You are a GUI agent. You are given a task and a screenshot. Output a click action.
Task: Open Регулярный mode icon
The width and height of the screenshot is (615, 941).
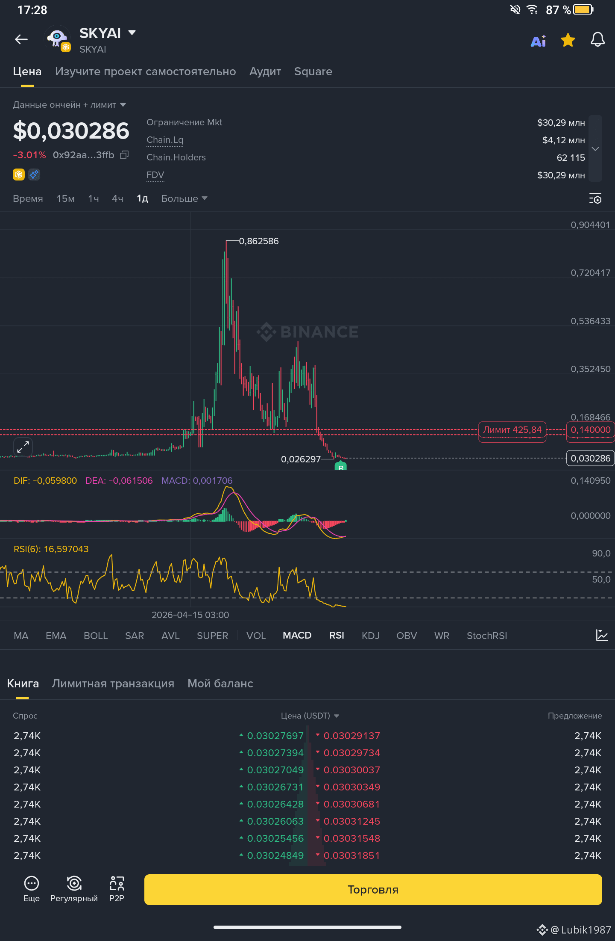74,889
